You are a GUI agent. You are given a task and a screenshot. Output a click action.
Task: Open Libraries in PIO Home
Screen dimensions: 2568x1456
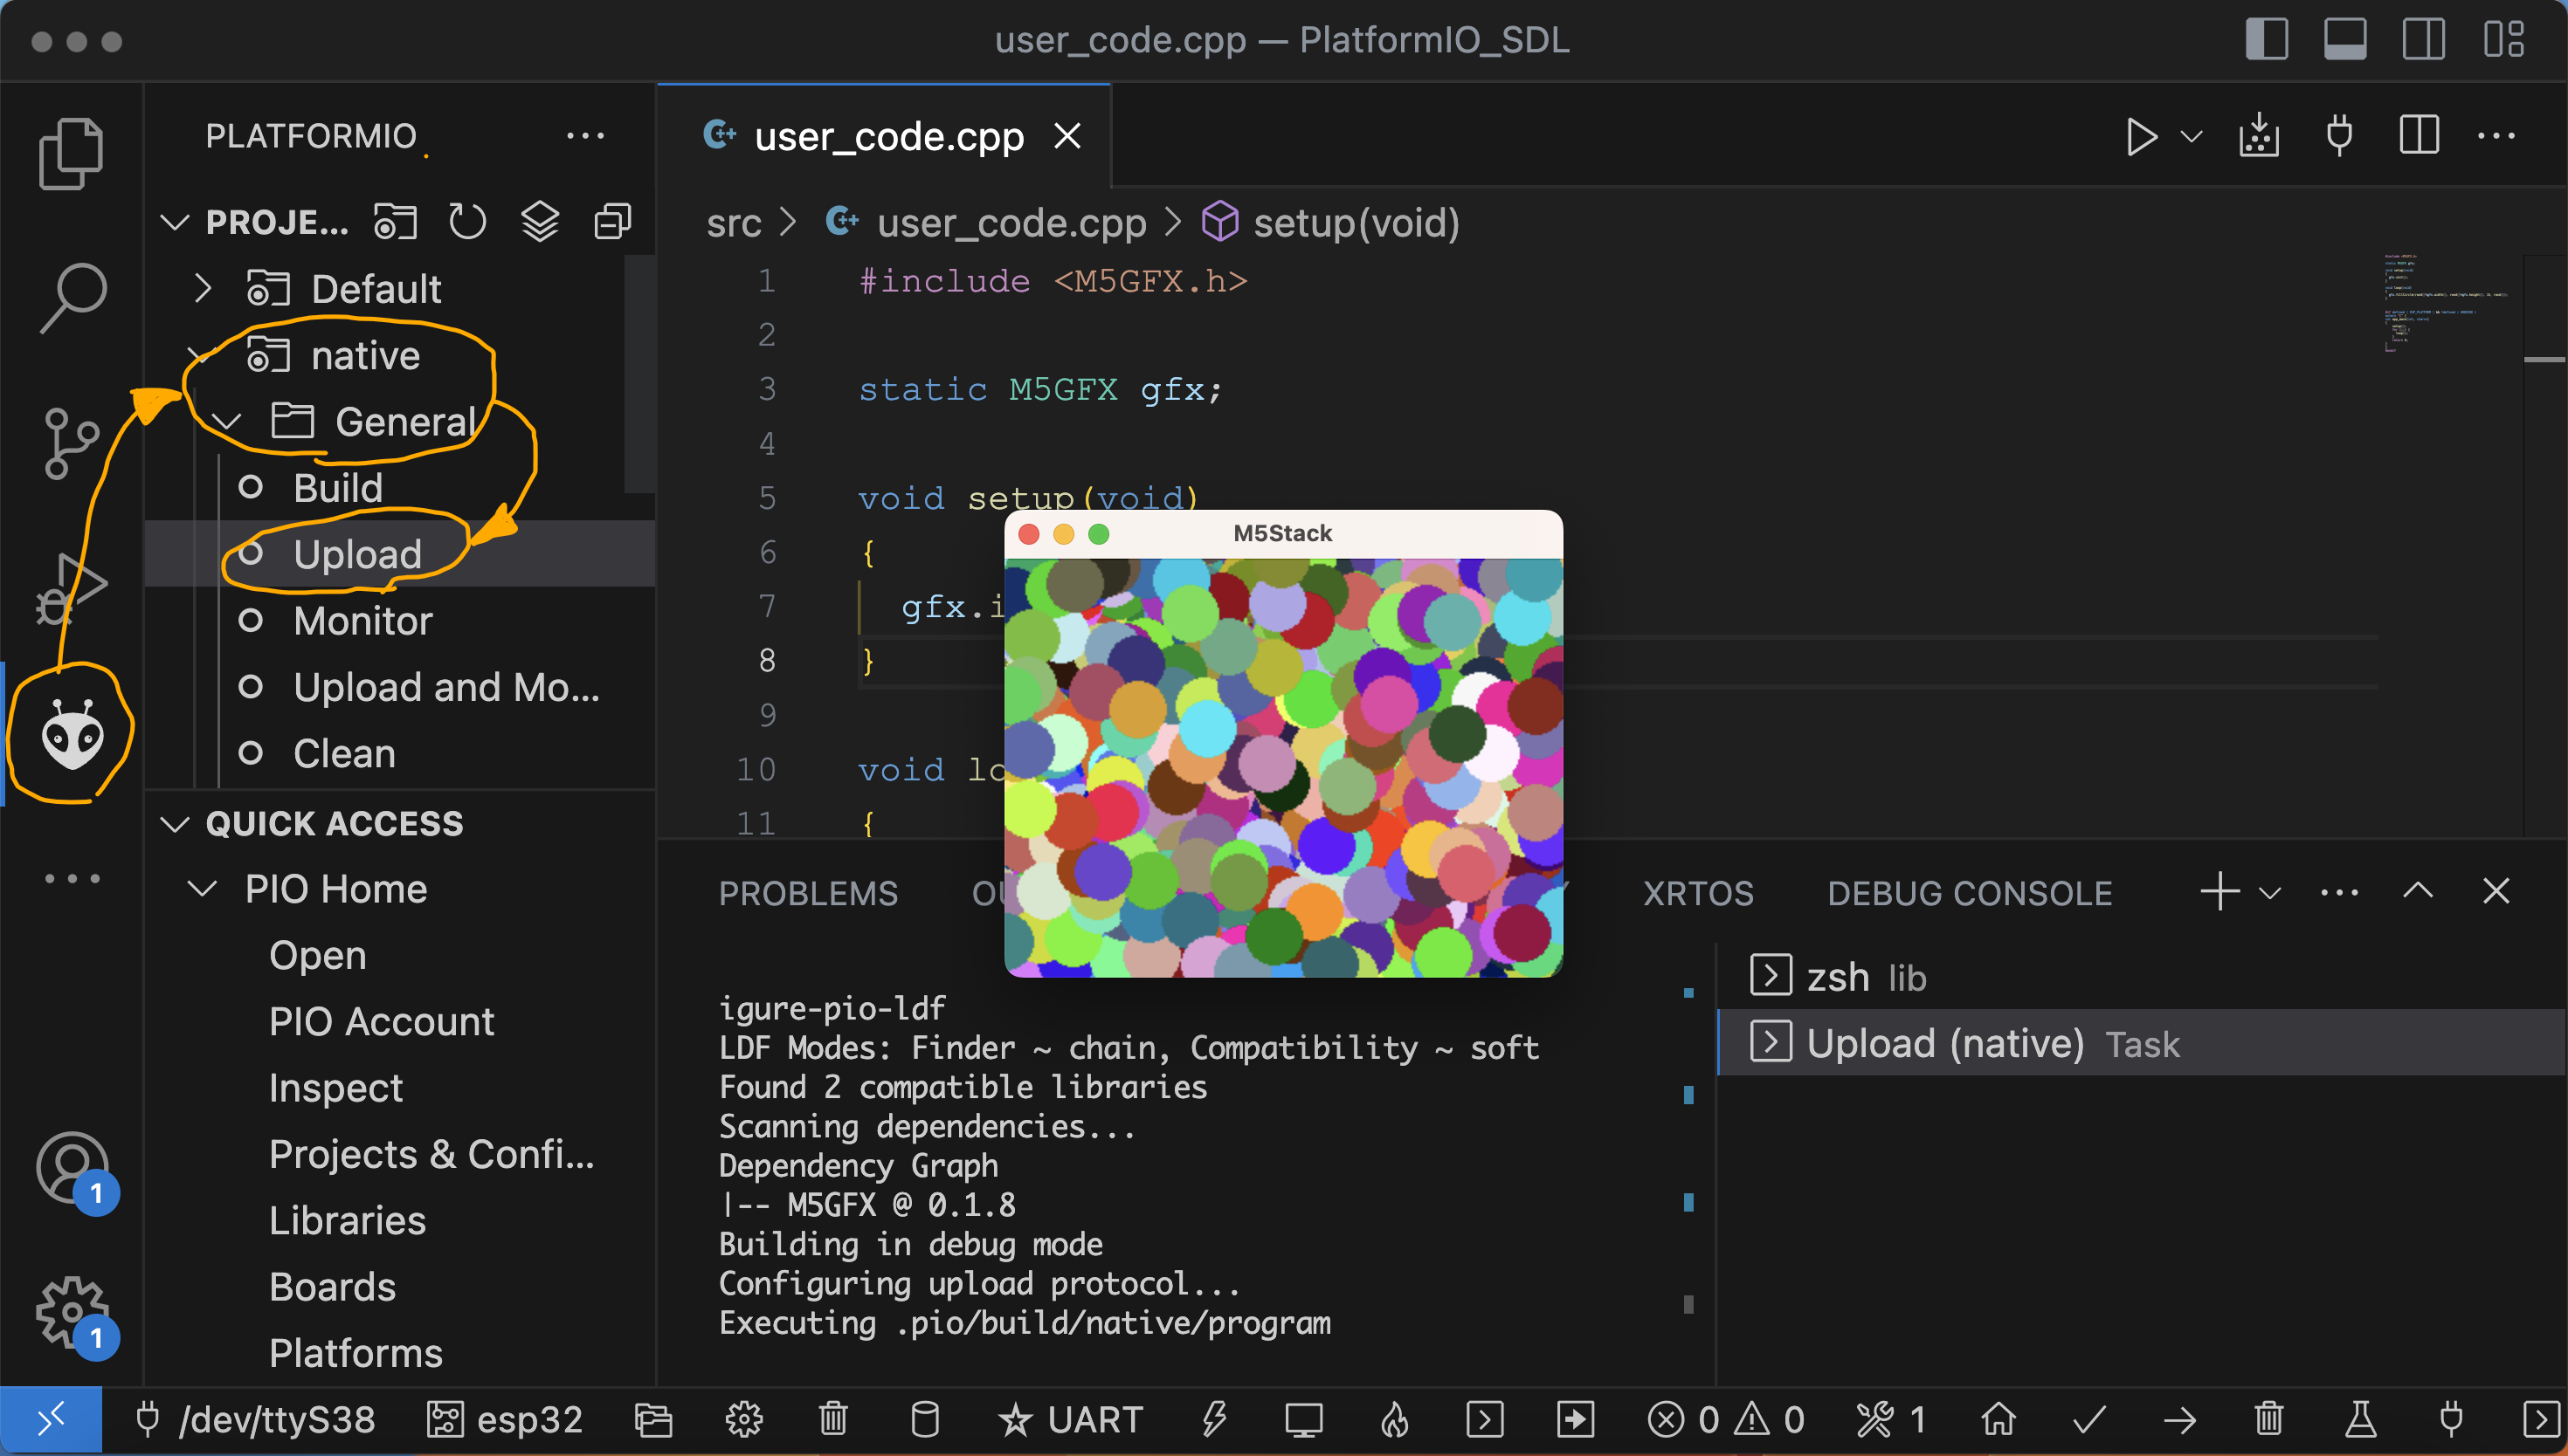pyautogui.click(x=347, y=1220)
